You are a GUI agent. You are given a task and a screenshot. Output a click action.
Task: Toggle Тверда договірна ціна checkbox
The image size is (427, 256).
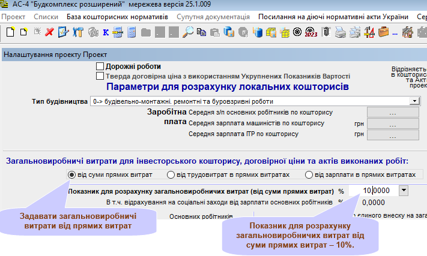point(100,76)
